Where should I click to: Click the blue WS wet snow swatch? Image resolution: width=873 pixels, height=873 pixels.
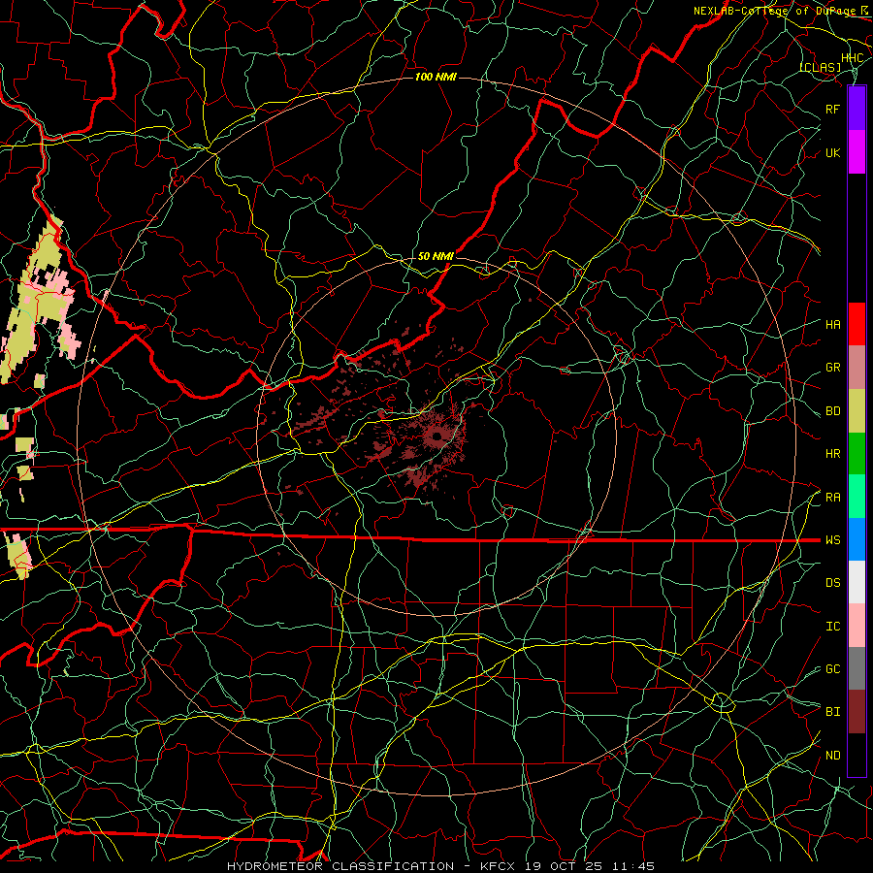857,539
